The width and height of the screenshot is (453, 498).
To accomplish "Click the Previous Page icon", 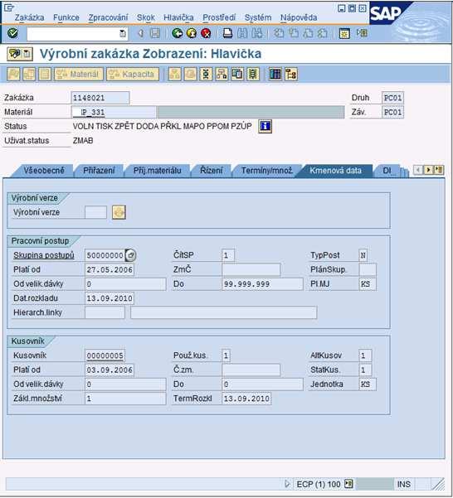I will pos(294,33).
